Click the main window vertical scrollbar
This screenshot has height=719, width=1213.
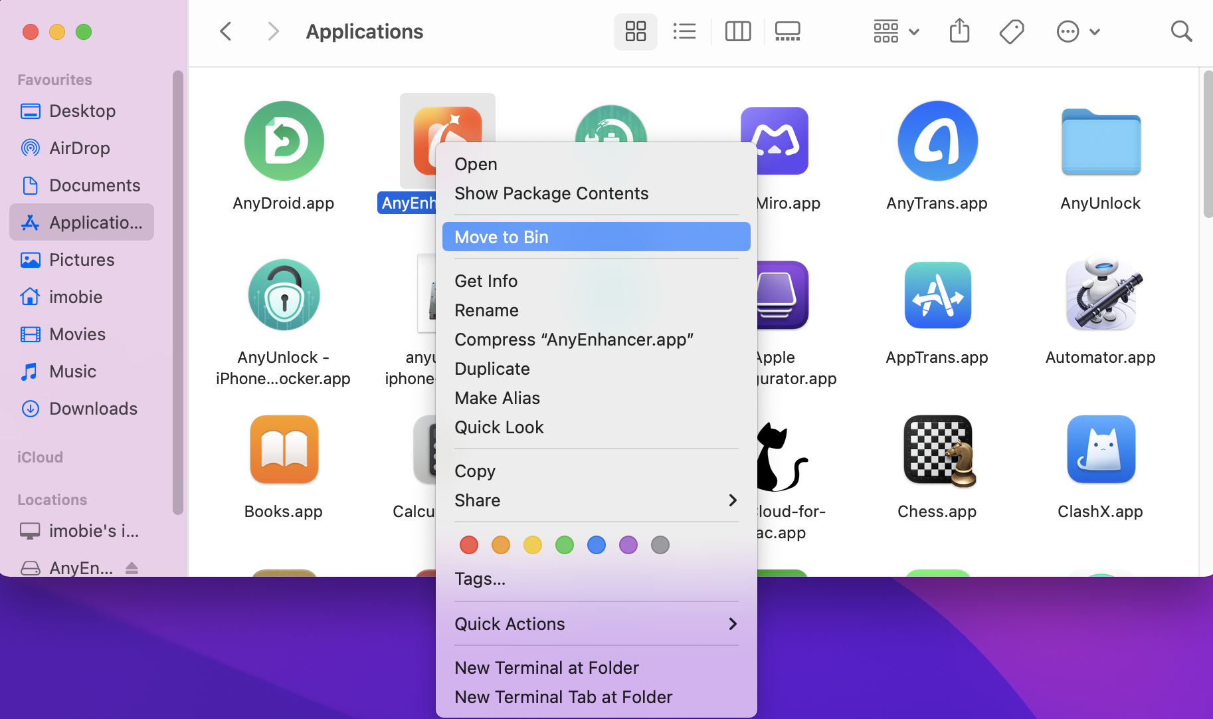point(1208,144)
